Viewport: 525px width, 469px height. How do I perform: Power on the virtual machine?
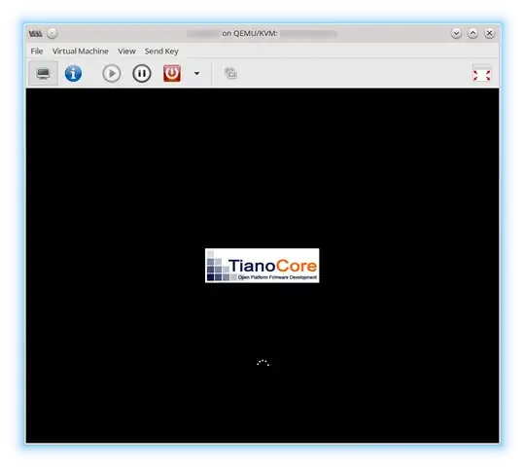[112, 73]
